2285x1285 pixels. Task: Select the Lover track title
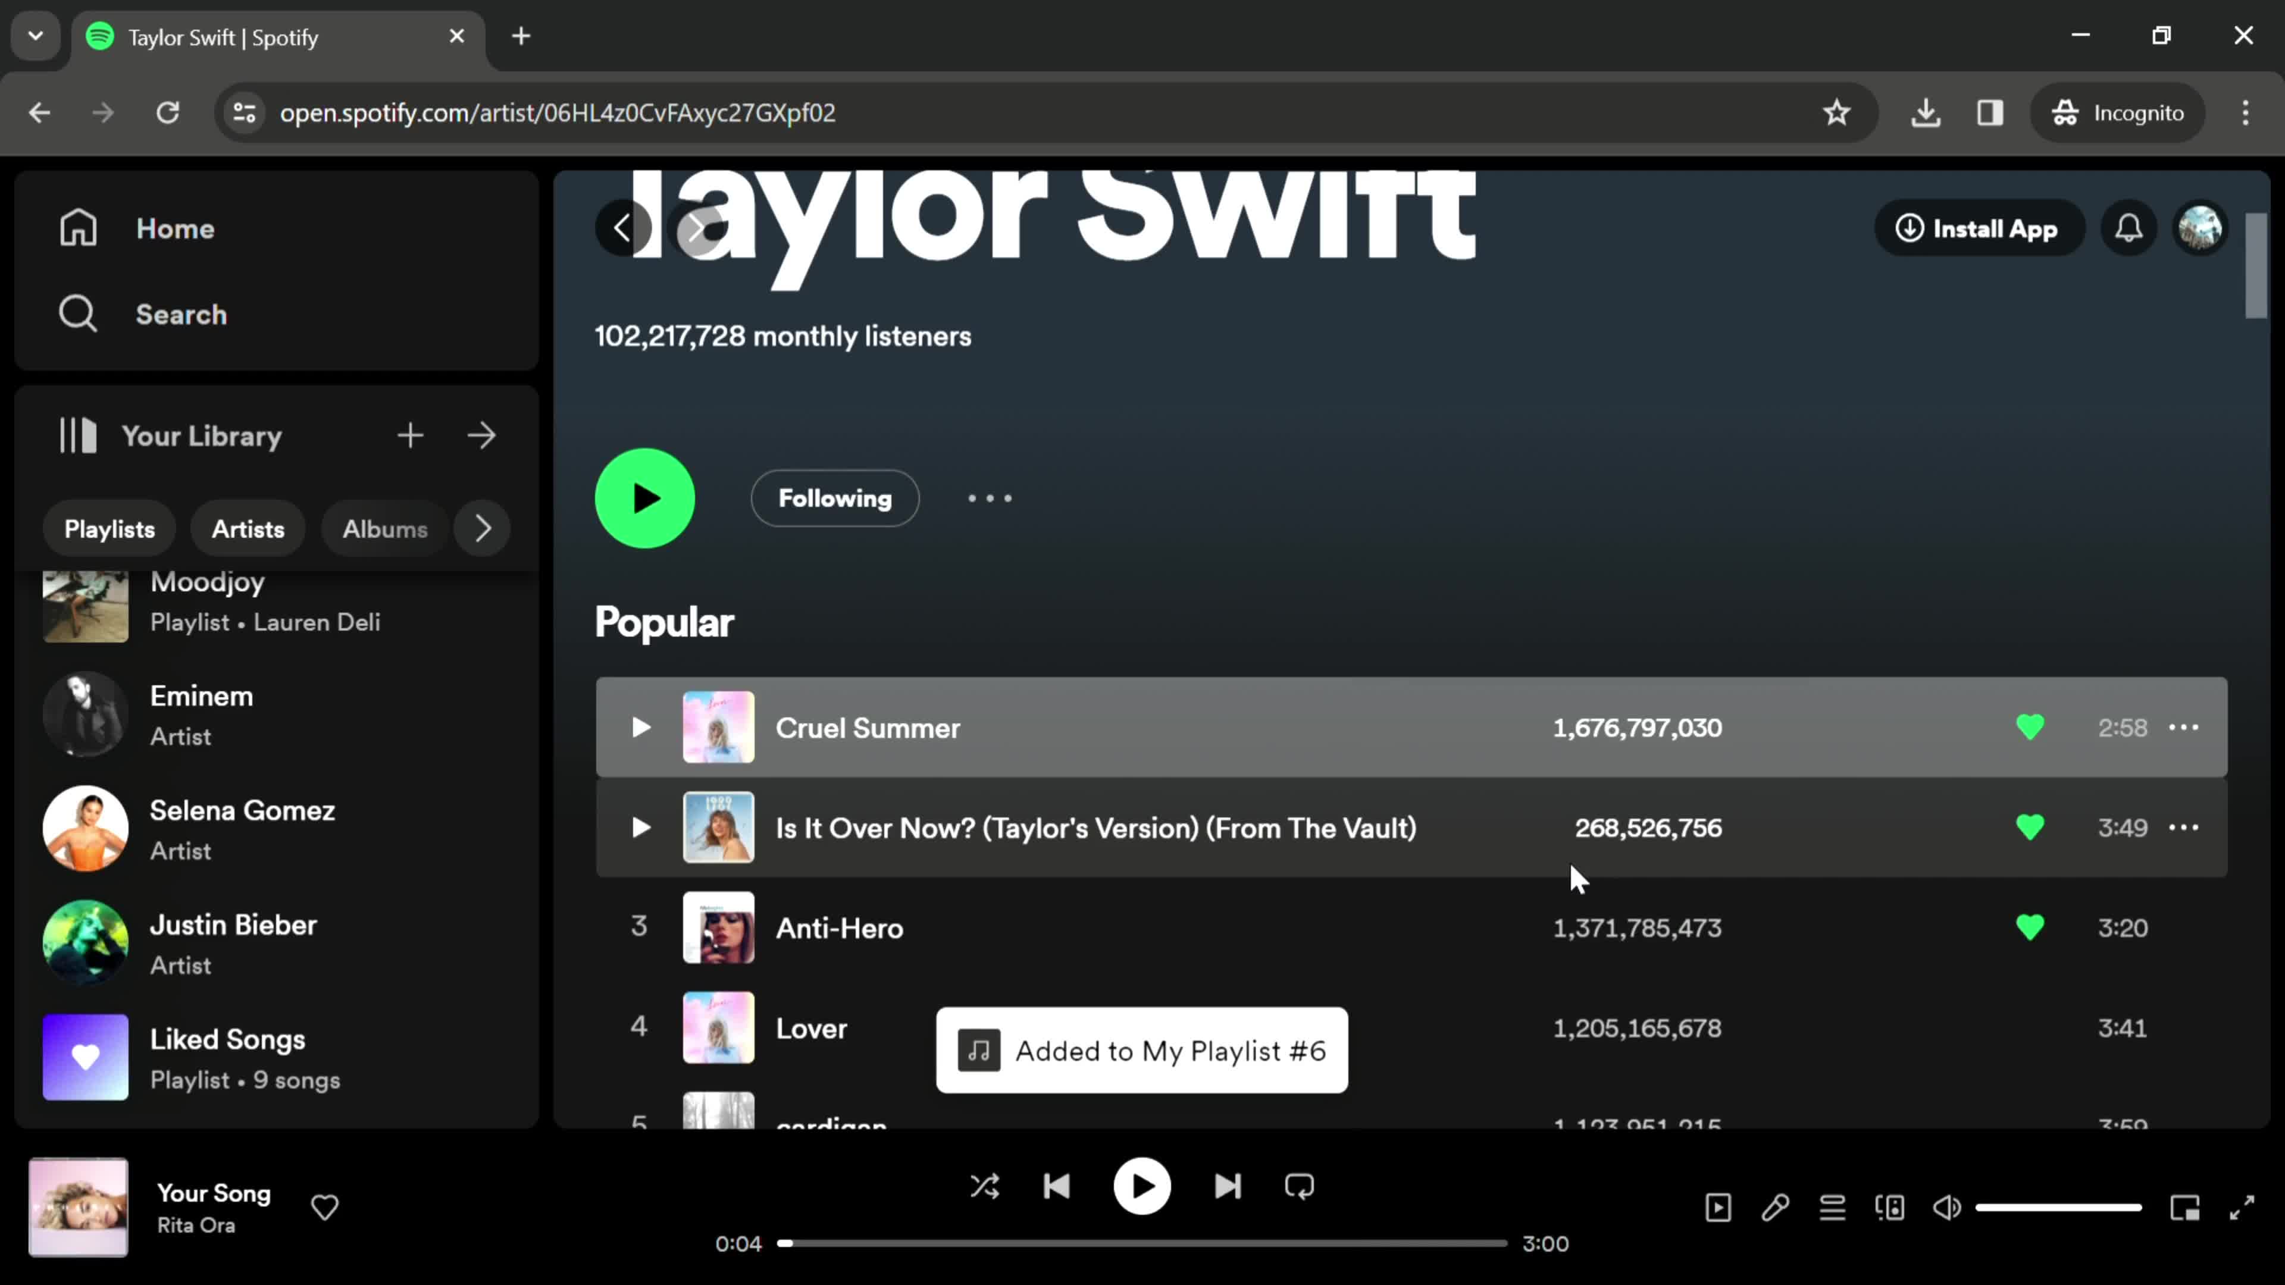810,1029
